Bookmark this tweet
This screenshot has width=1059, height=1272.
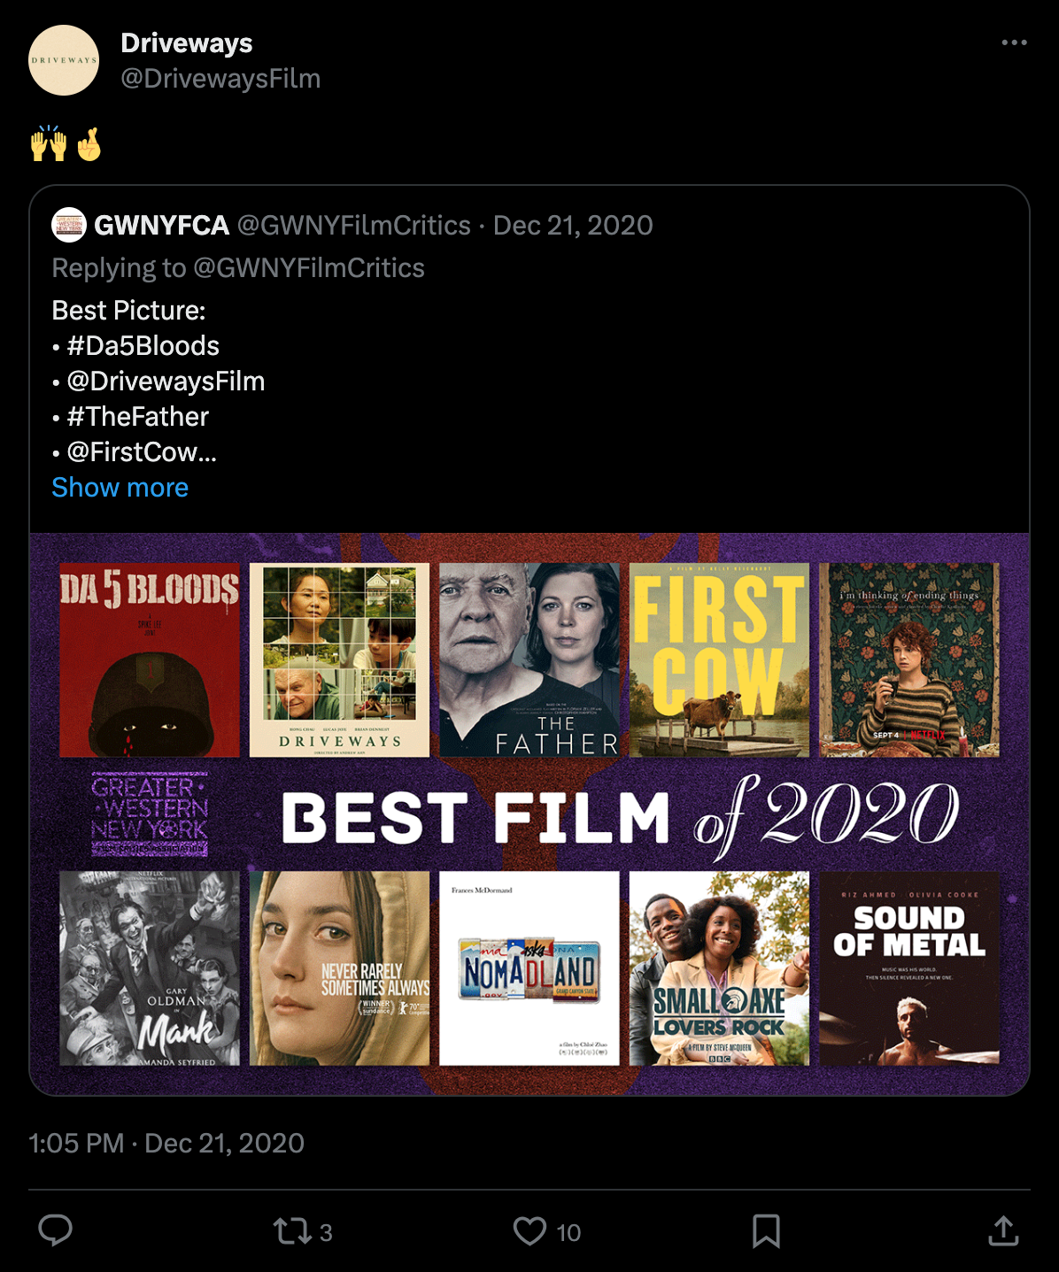[766, 1231]
